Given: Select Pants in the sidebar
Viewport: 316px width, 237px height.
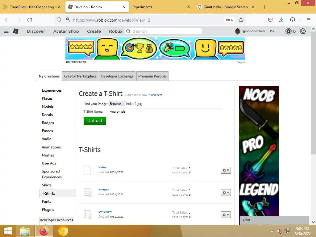Looking at the screenshot, I should pos(47,201).
